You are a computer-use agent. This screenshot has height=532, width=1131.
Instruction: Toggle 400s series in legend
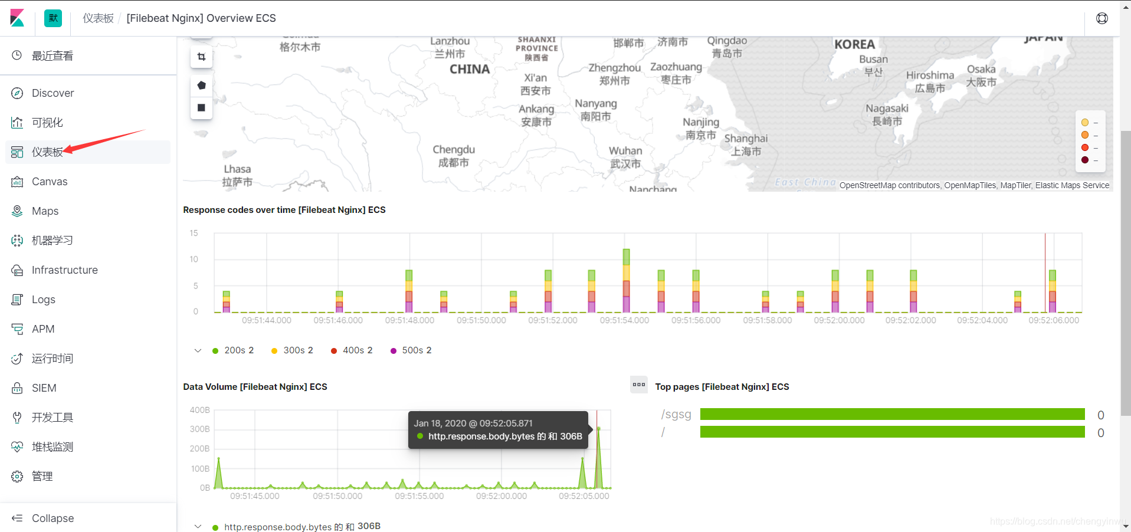click(x=352, y=350)
